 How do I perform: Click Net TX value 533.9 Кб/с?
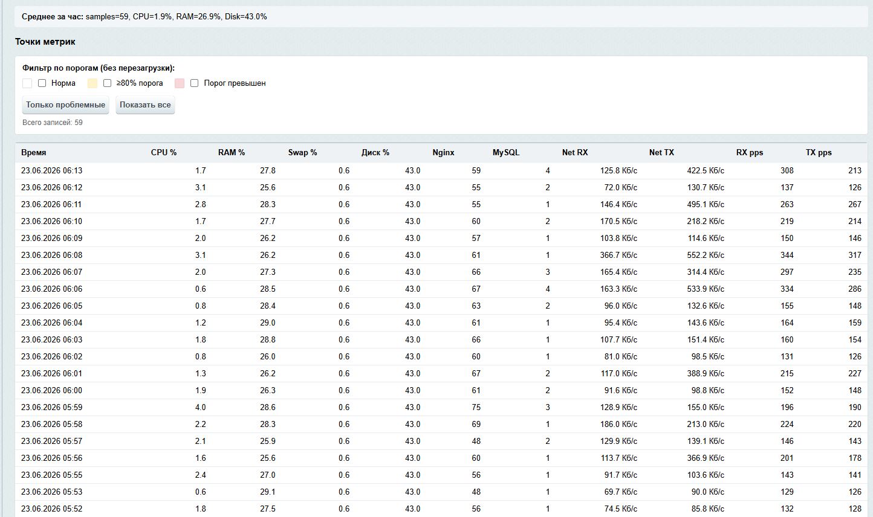pos(706,289)
